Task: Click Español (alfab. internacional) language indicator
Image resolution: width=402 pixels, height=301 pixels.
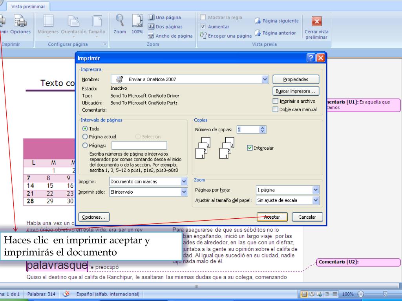Action: [108, 294]
